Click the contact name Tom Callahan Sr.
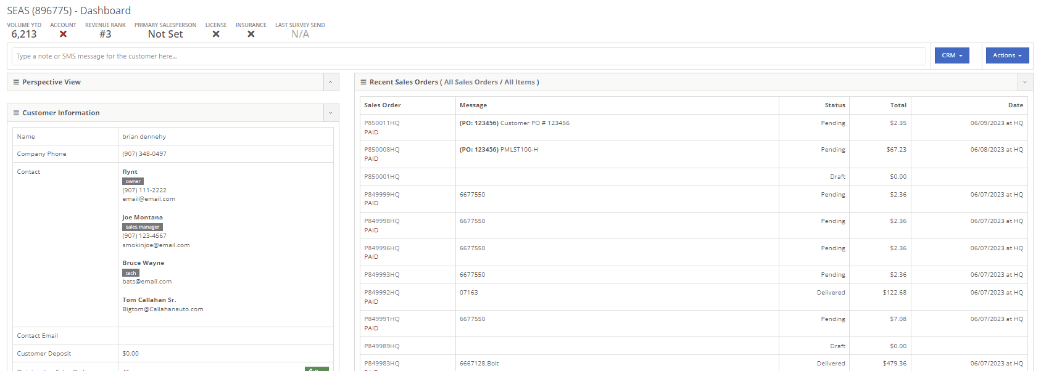Image resolution: width=1041 pixels, height=371 pixels. [149, 300]
